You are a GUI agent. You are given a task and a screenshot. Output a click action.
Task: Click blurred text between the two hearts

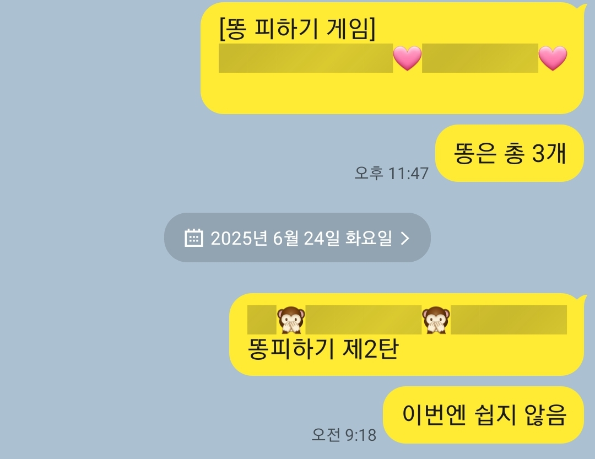tap(480, 58)
